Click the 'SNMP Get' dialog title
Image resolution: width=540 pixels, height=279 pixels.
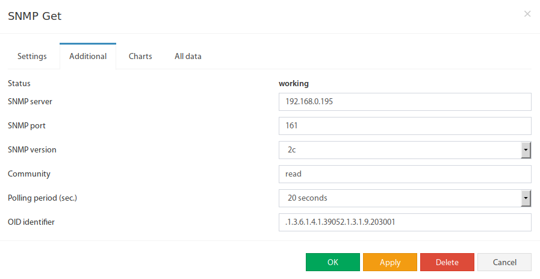34,16
